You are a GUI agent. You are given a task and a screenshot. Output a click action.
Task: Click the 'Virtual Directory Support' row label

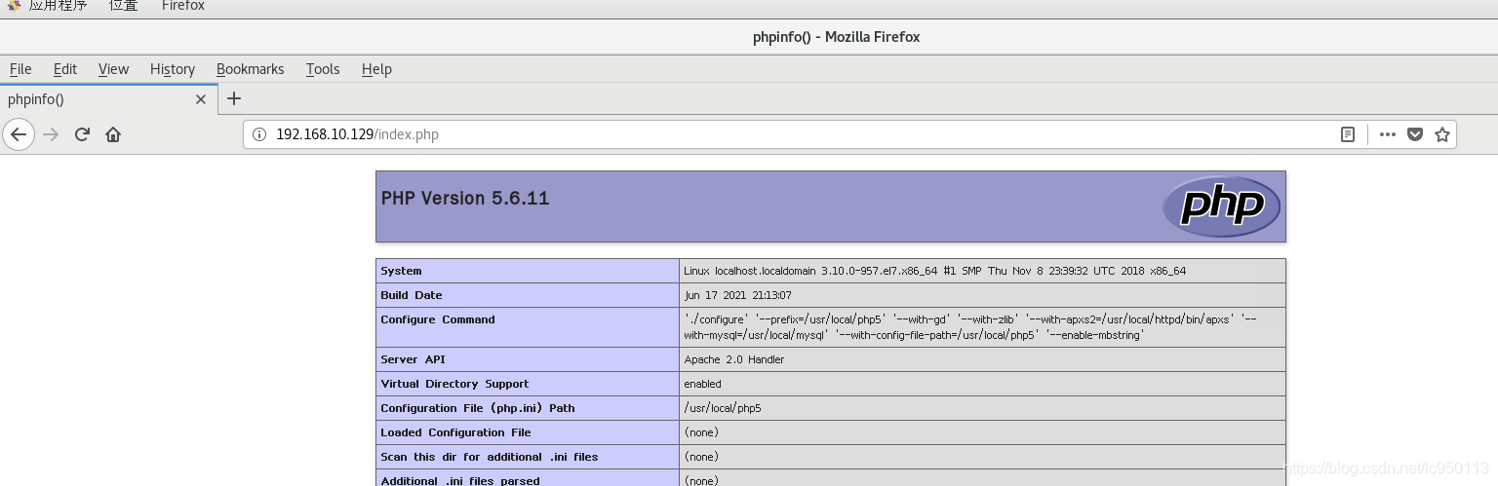point(454,384)
